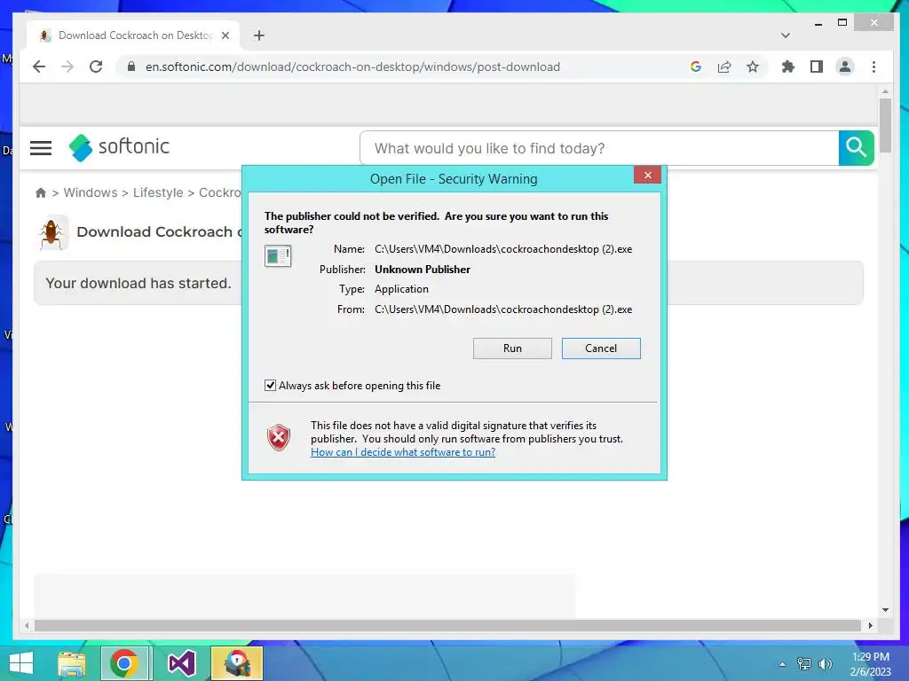
Task: Click Run in the Security Warning
Action: [512, 348]
